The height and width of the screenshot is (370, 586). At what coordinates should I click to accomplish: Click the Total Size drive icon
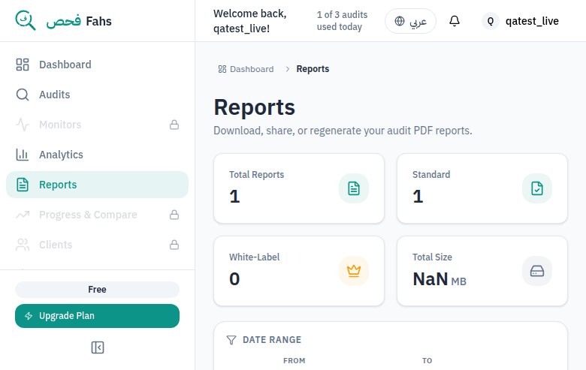click(537, 271)
